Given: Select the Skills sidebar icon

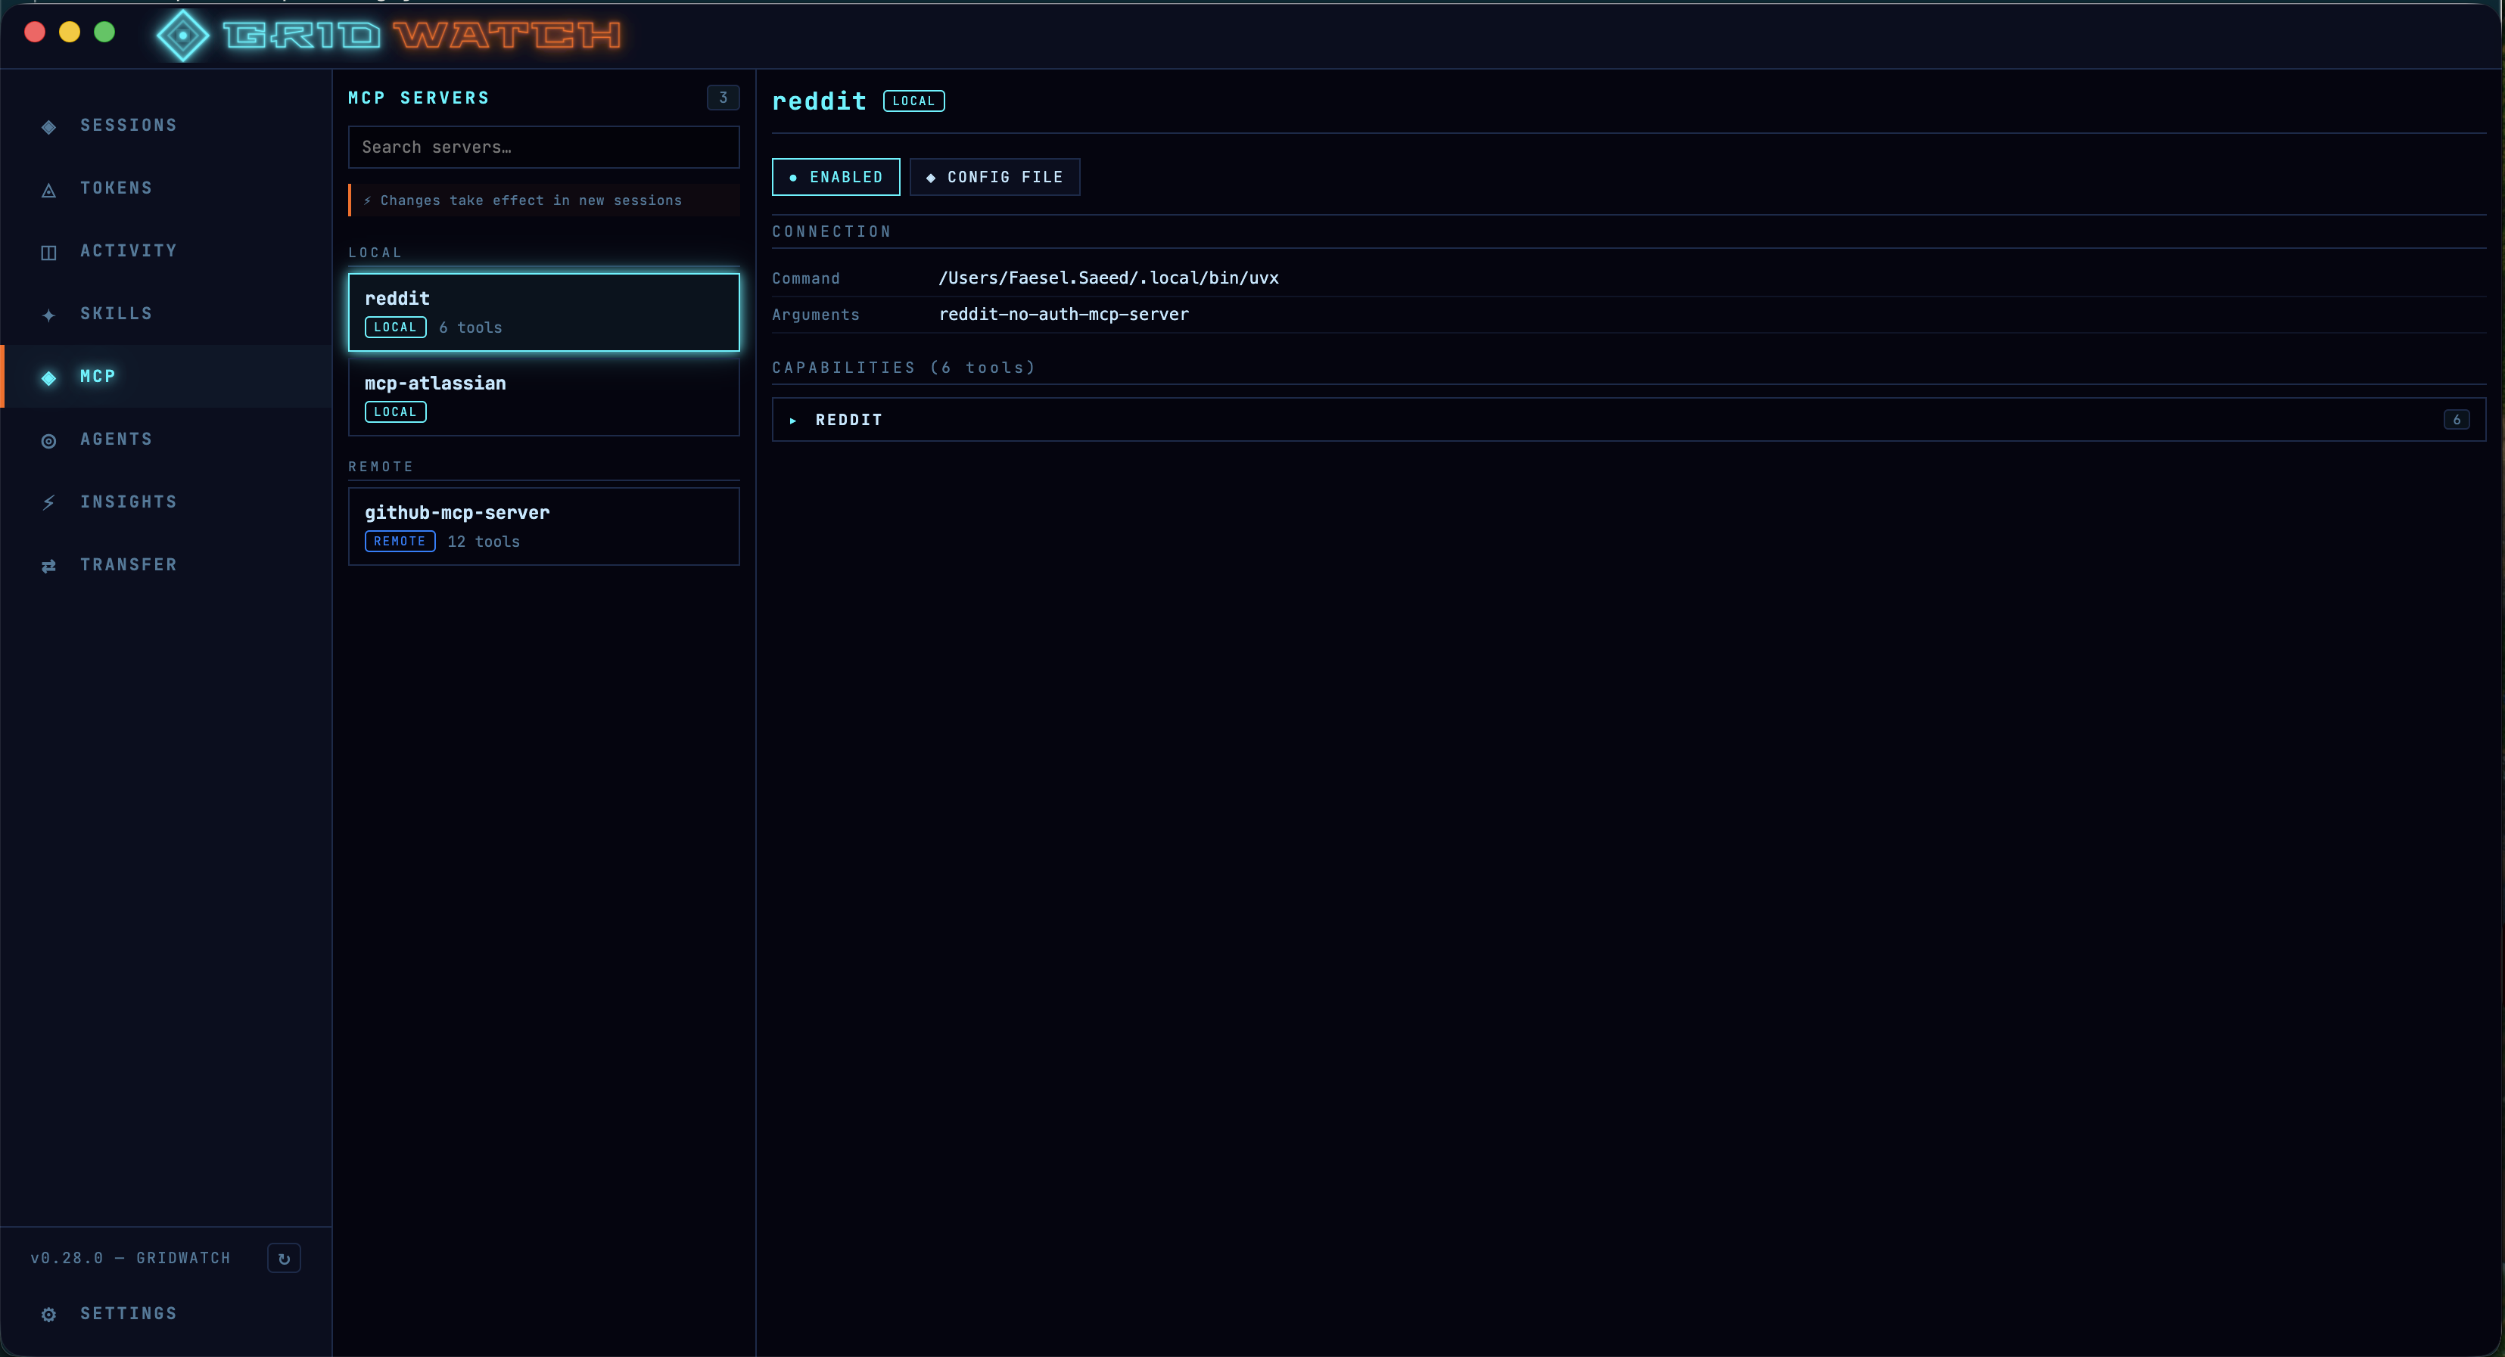Looking at the screenshot, I should 48,313.
